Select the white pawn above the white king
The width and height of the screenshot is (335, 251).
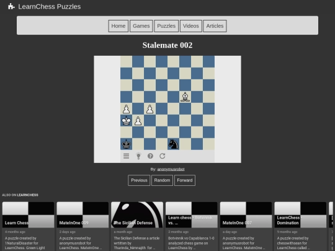[127, 109]
